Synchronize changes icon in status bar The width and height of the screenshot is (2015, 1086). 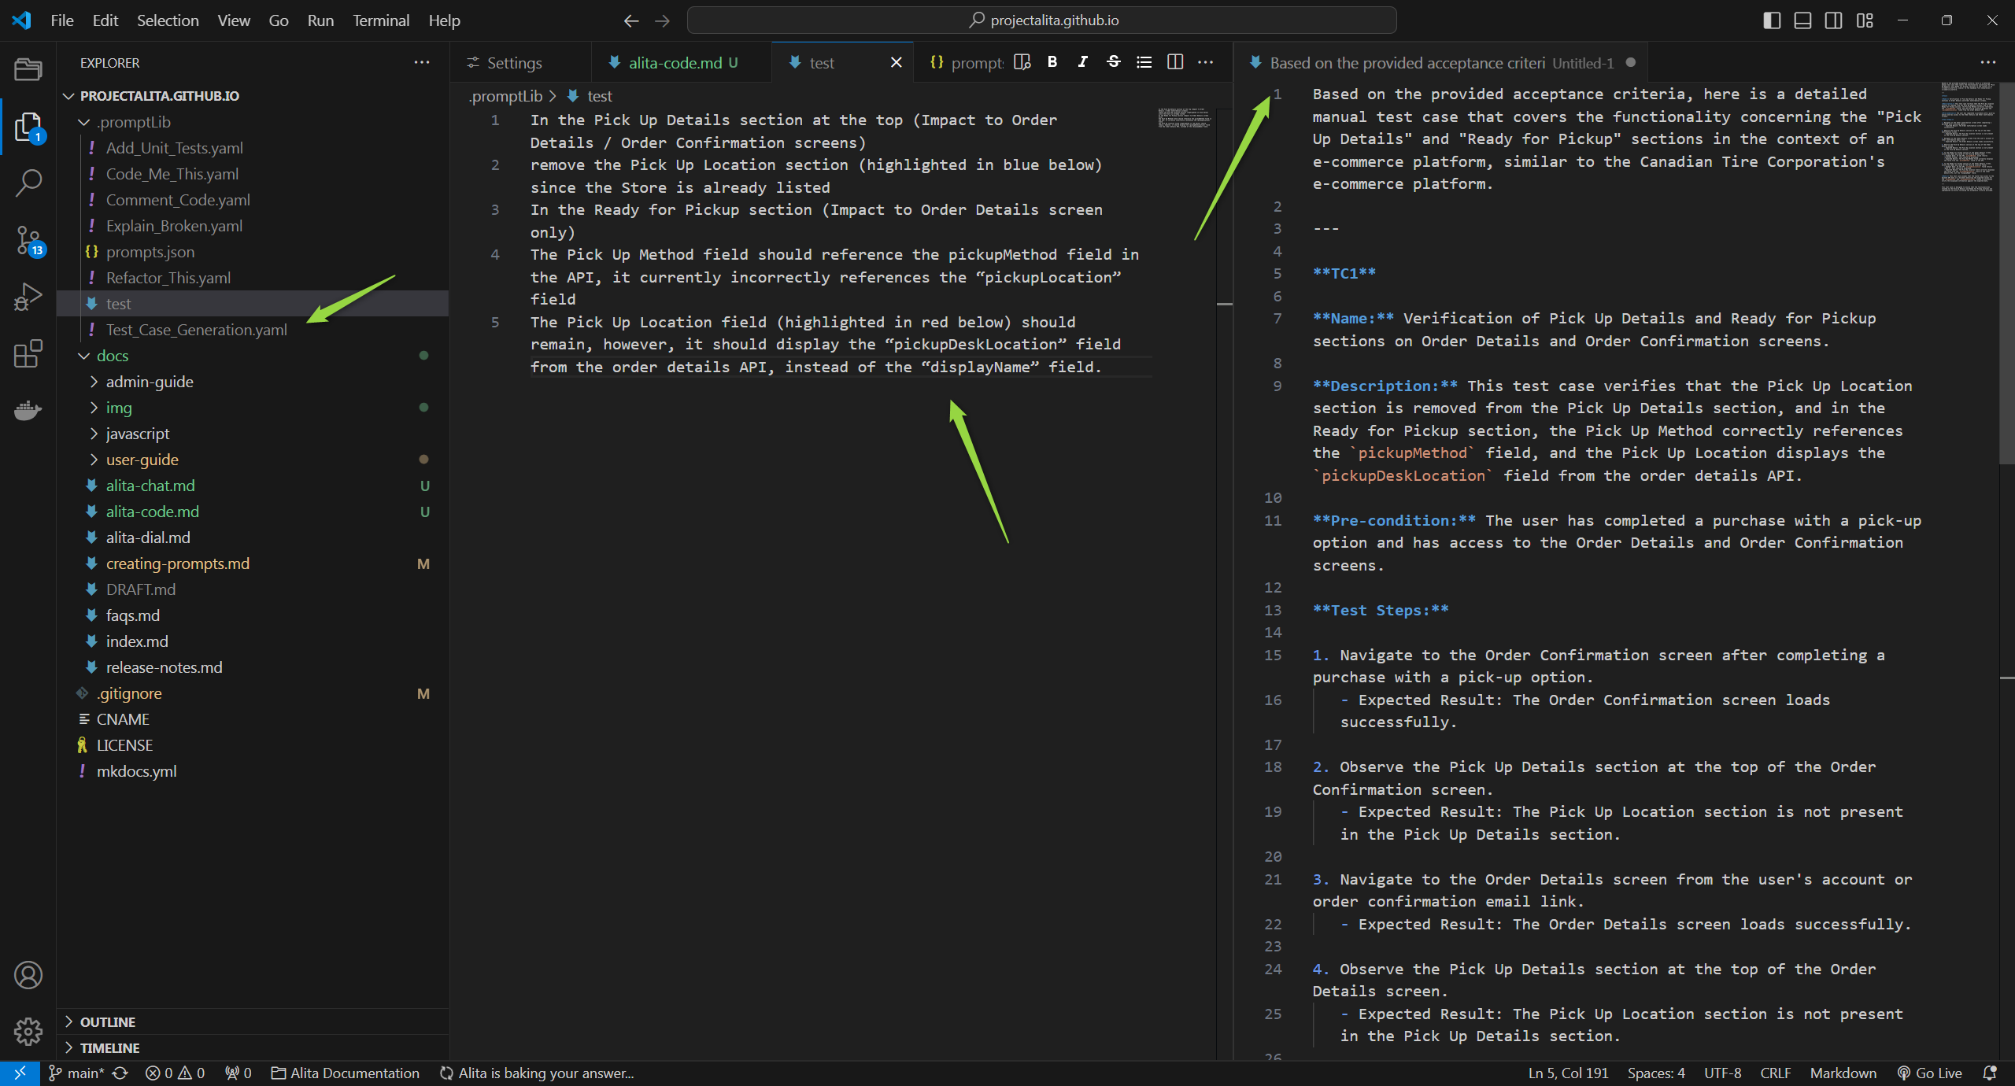120,1073
